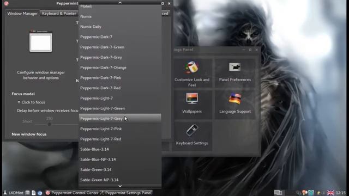
Task: Choose Numix Daily theme
Action: [120, 27]
